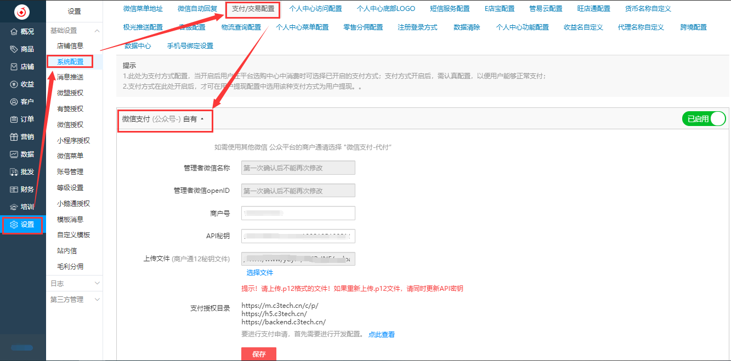731x361 pixels.
Task: Select 设置 gear icon in sidebar
Action: tap(14, 224)
